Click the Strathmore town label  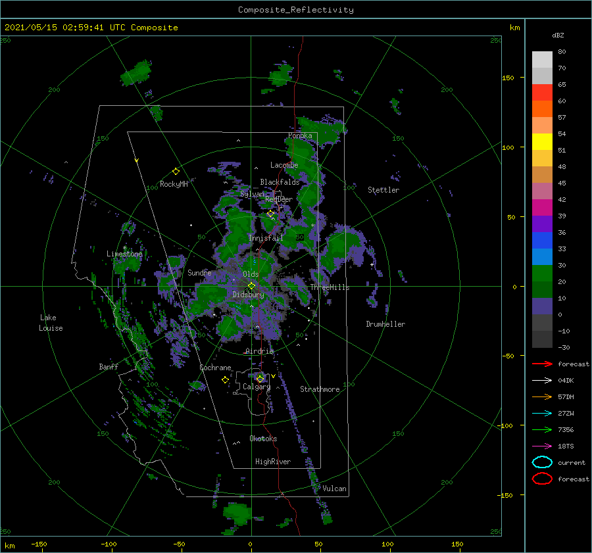point(320,389)
